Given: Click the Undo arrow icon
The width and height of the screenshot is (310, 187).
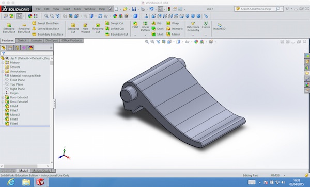Looking at the screenshot, I should click(151, 9).
